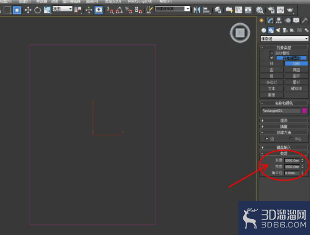310x235 pixels.
Task: Select the 边 (Edge) radio button
Action: [x=267, y=139]
